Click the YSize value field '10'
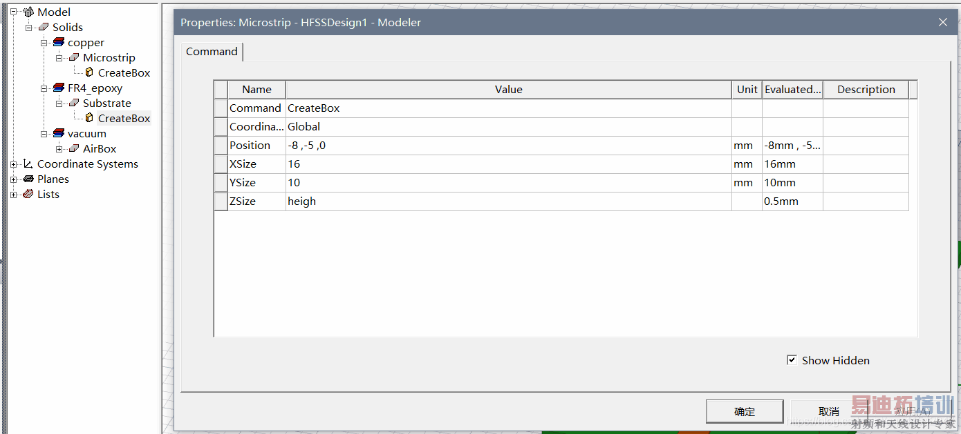Viewport: 961px width, 434px height. coord(509,183)
